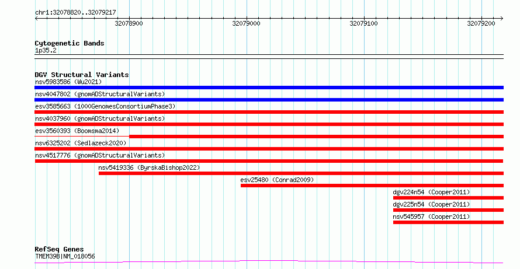Click the nsv4517776 gnomAD variant label

[100, 155]
